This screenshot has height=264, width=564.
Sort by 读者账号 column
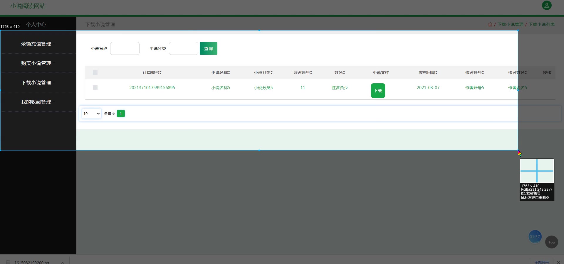(303, 72)
